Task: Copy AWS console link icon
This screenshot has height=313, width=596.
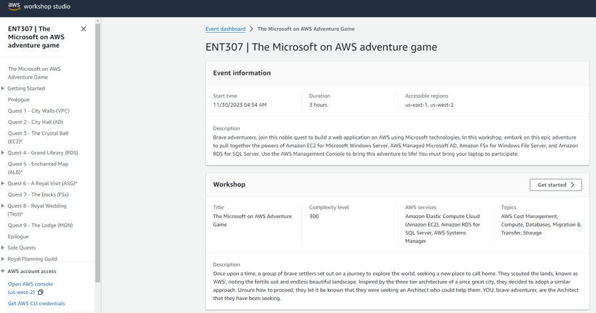Action: pyautogui.click(x=40, y=292)
